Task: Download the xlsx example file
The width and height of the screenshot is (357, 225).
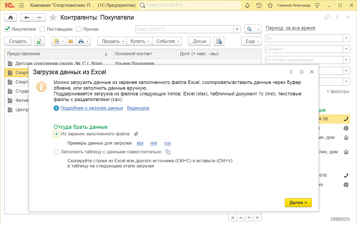Action: tap(140, 143)
